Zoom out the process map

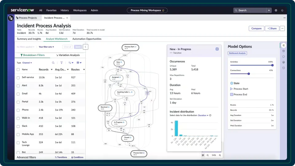coord(208,155)
